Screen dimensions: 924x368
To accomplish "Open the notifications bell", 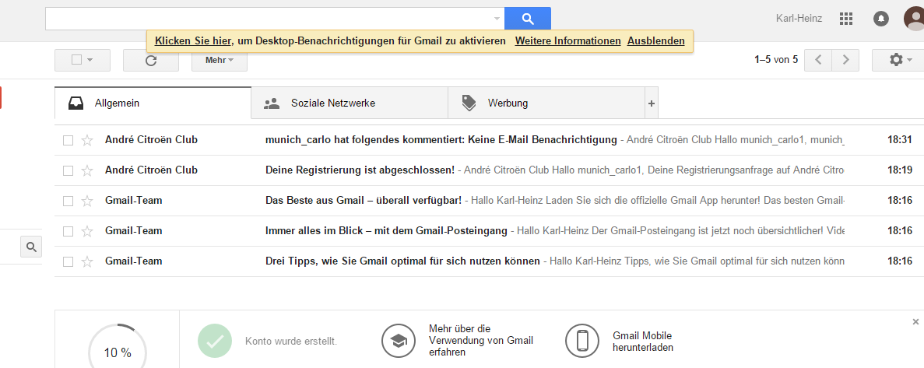I will click(880, 19).
